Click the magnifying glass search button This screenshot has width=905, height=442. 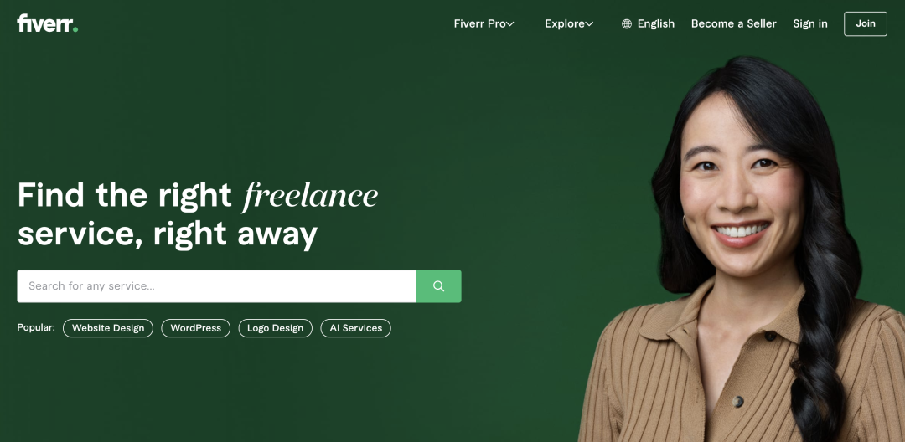(438, 285)
